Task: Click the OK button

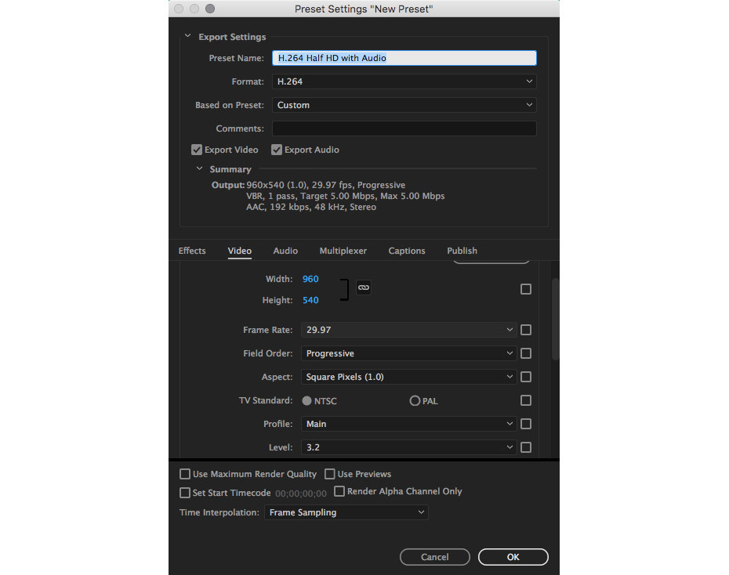Action: pyautogui.click(x=513, y=557)
